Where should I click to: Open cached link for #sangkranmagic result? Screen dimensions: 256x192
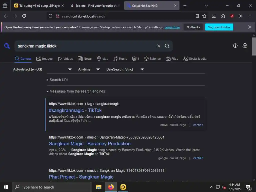tap(198, 125)
